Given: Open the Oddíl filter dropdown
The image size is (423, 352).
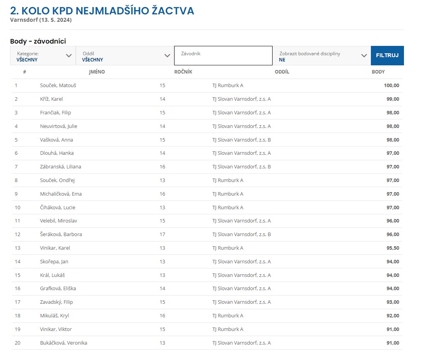Looking at the screenshot, I should click(x=125, y=56).
